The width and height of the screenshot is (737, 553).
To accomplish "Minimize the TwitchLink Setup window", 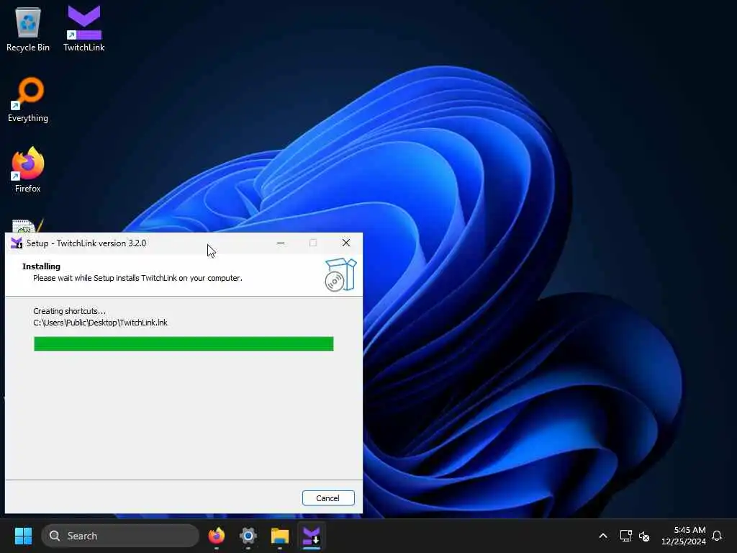I will click(x=281, y=243).
